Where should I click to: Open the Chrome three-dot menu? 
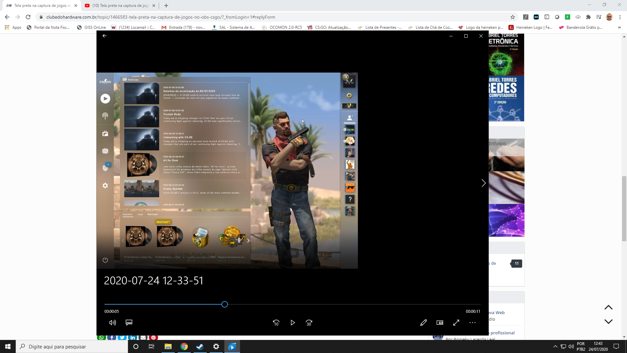[620, 17]
